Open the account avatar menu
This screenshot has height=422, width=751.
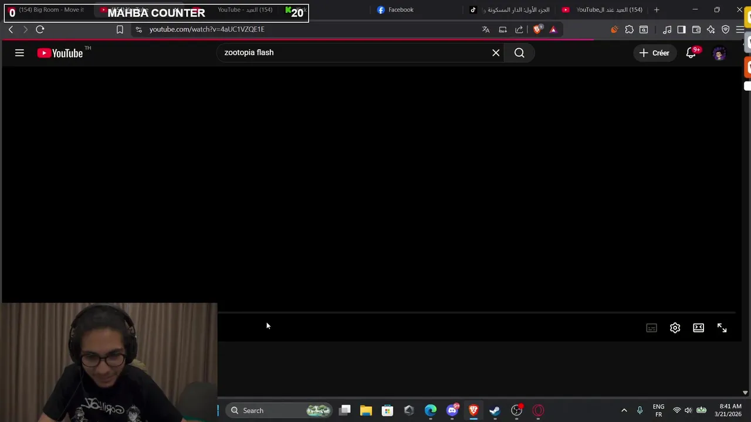[719, 53]
